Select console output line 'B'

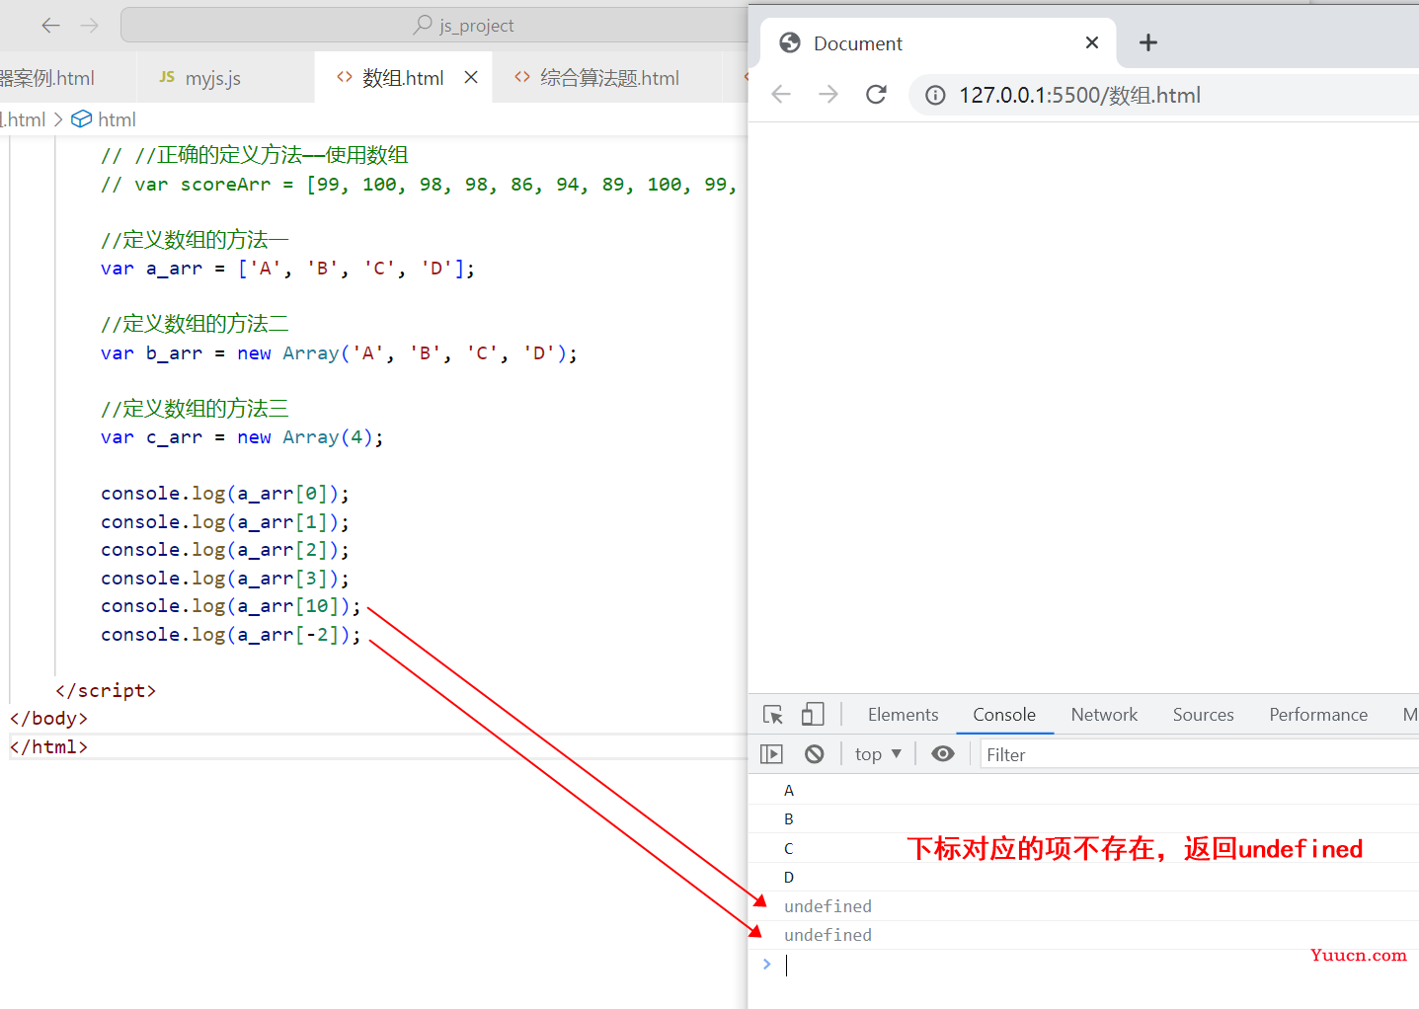tap(1083, 818)
